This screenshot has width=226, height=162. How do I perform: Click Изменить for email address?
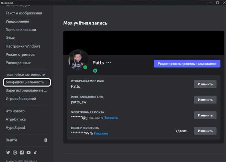pyautogui.click(x=205, y=115)
